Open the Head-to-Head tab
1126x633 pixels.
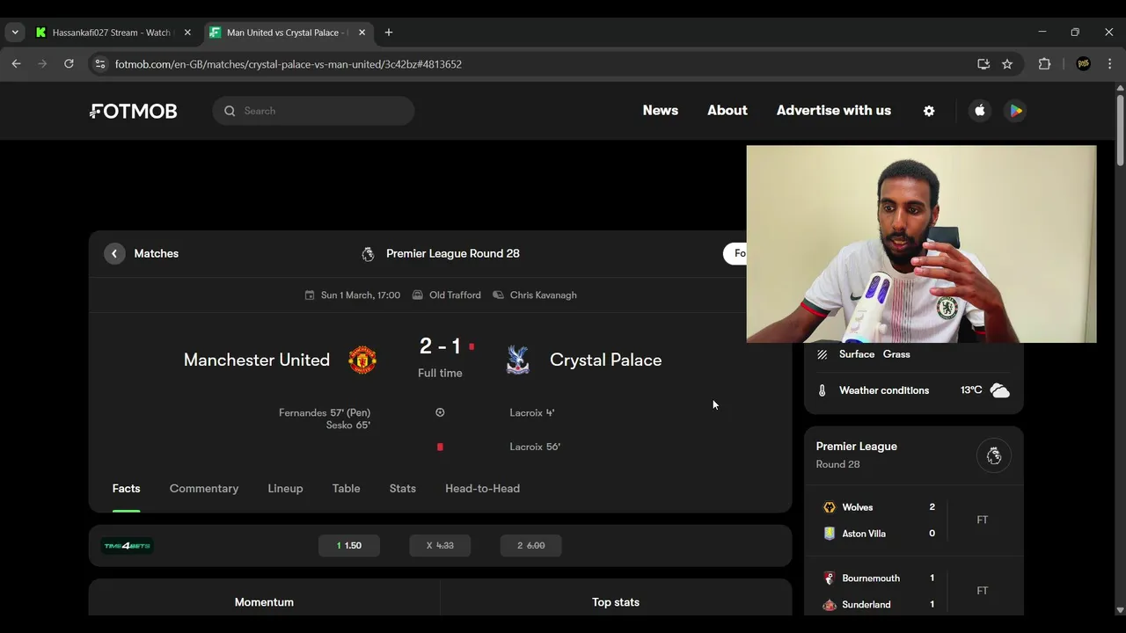tap(482, 489)
